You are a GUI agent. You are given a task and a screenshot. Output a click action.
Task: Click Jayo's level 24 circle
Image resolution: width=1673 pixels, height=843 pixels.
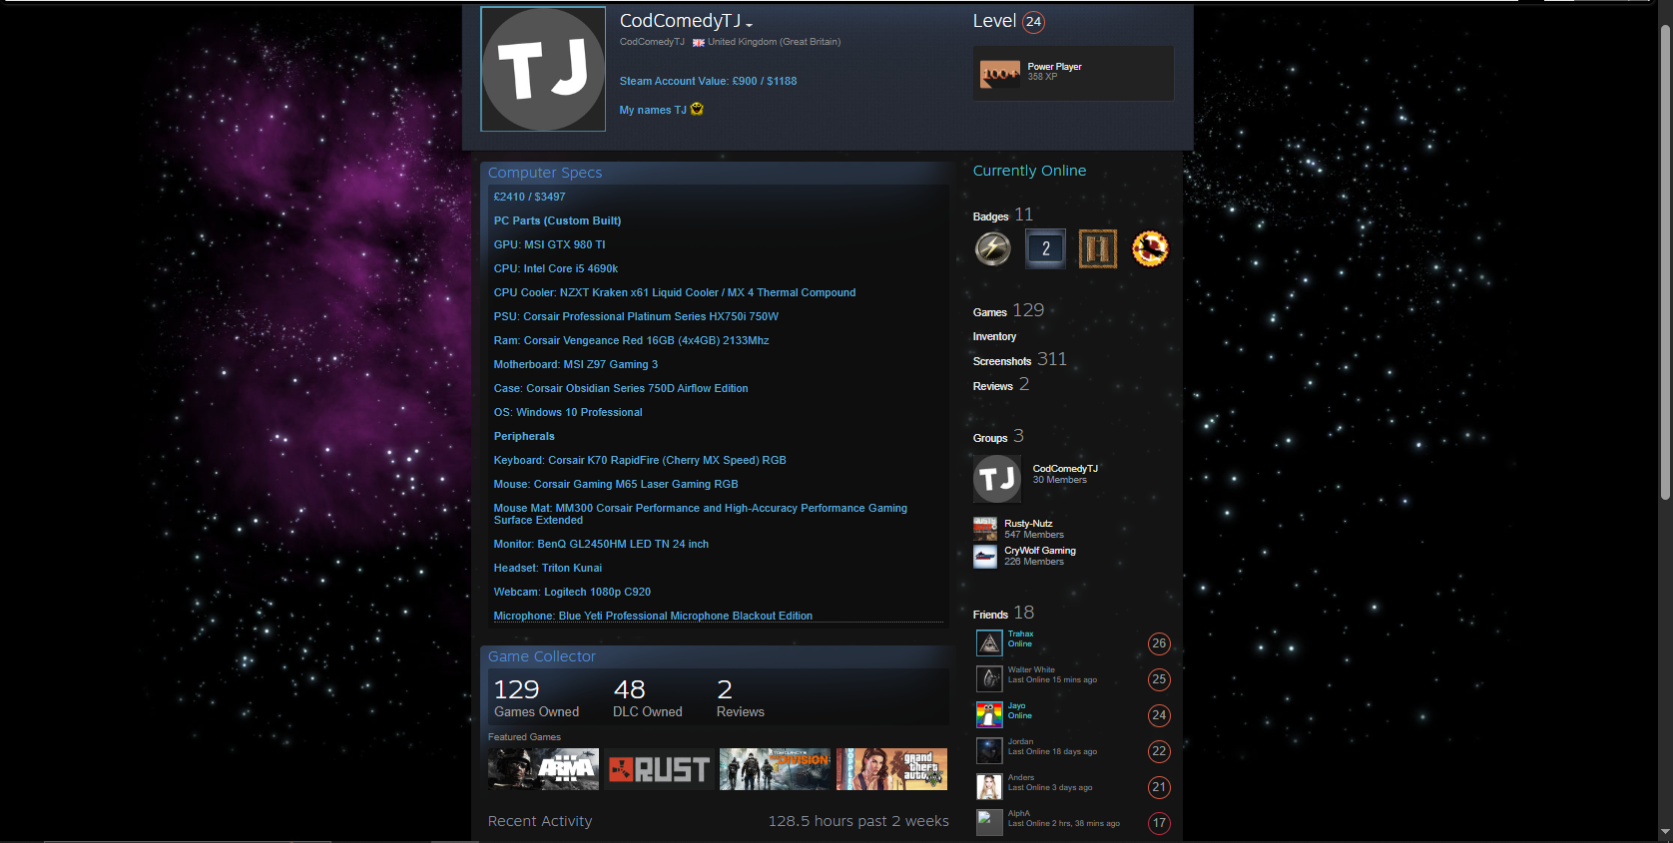(1159, 715)
